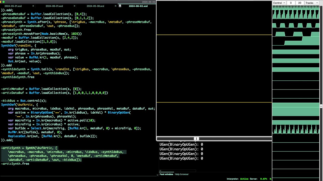Click the '~phraseDataBuf = Buffer.loadCollection' line
This screenshot has height=181, width=323.
click(x=47, y=18)
